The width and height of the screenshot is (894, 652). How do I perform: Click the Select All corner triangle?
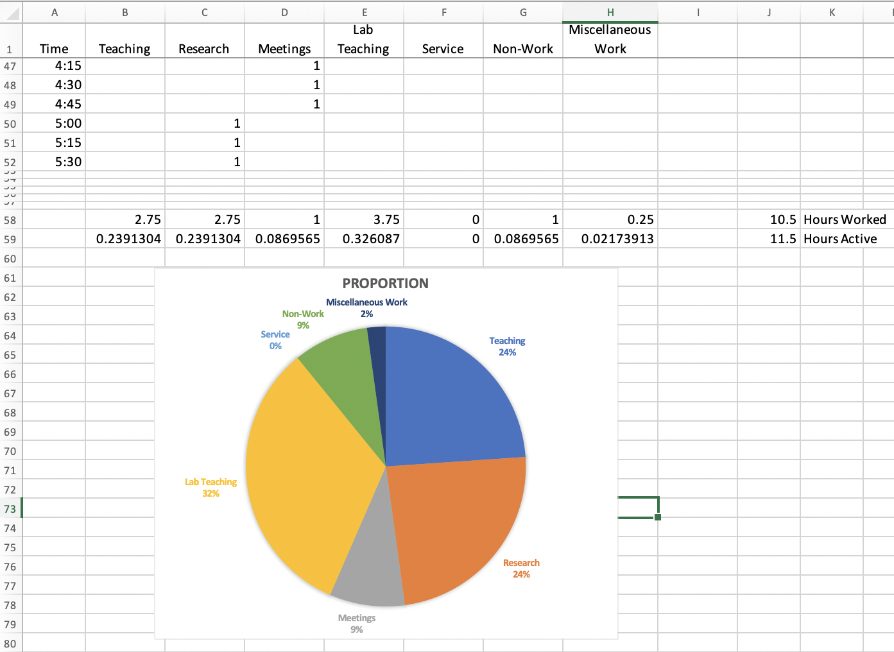coord(12,13)
